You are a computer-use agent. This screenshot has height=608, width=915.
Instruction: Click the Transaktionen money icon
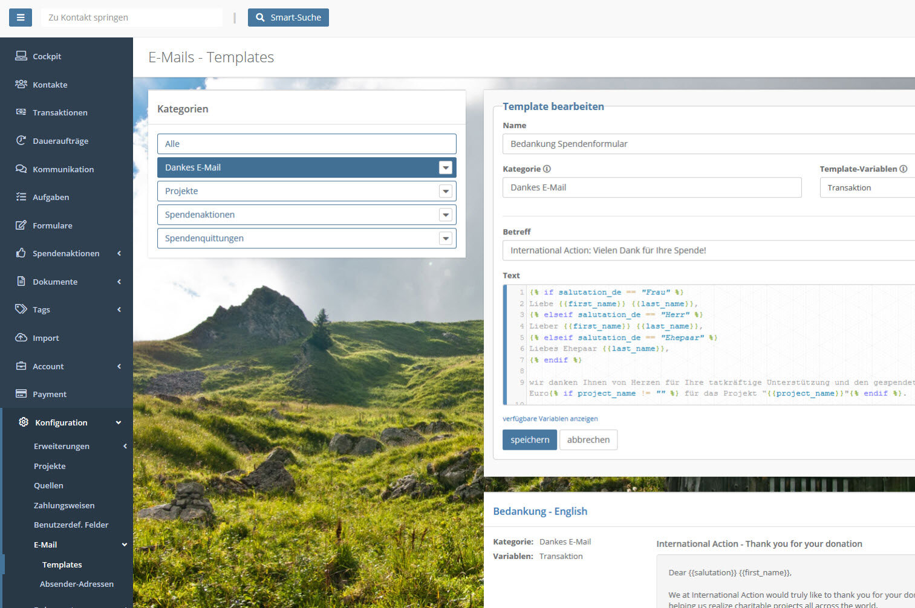21,112
